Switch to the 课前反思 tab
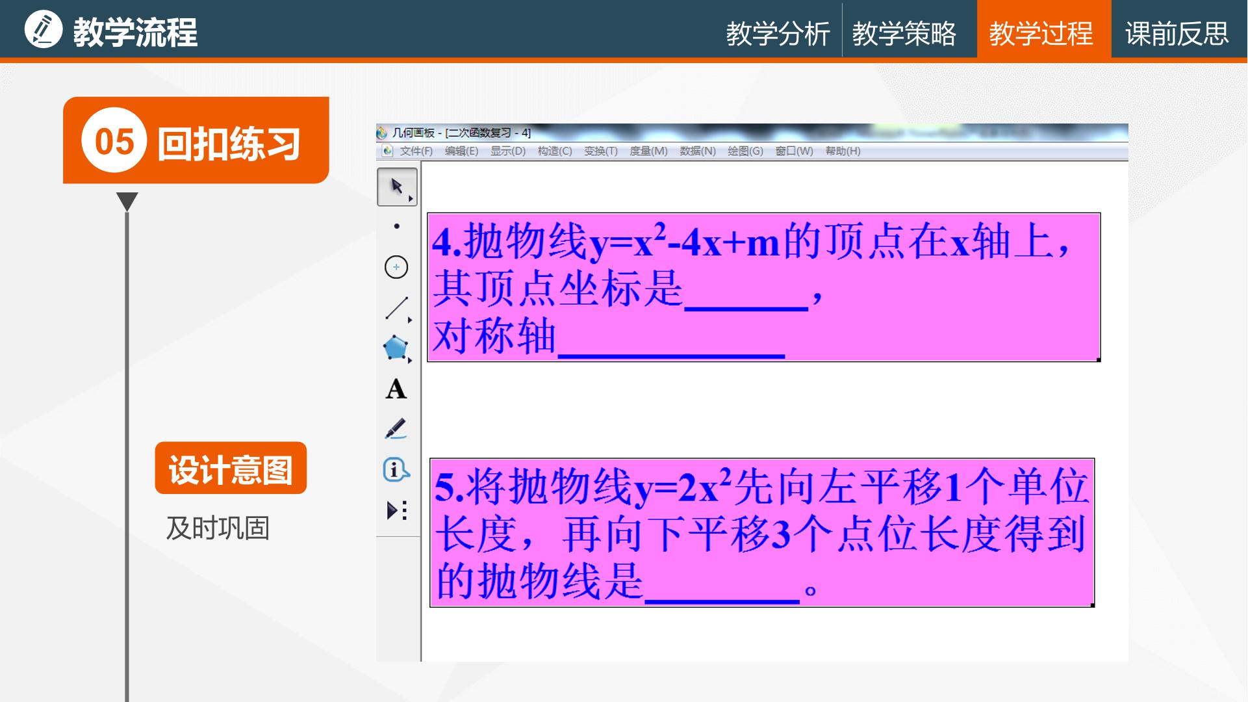 [x=1177, y=33]
